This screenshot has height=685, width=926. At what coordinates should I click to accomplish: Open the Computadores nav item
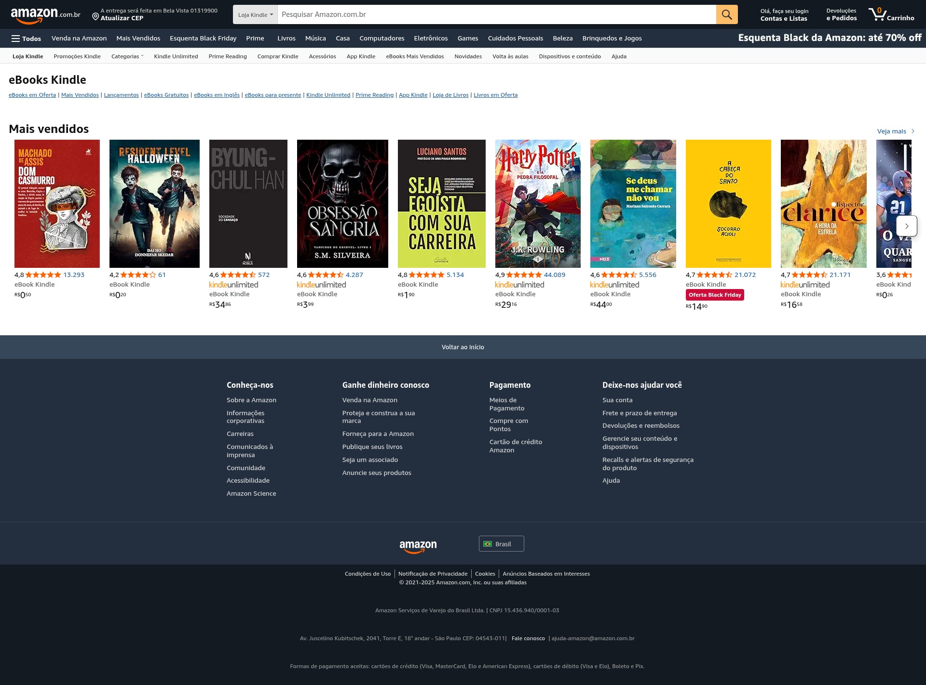tap(382, 38)
